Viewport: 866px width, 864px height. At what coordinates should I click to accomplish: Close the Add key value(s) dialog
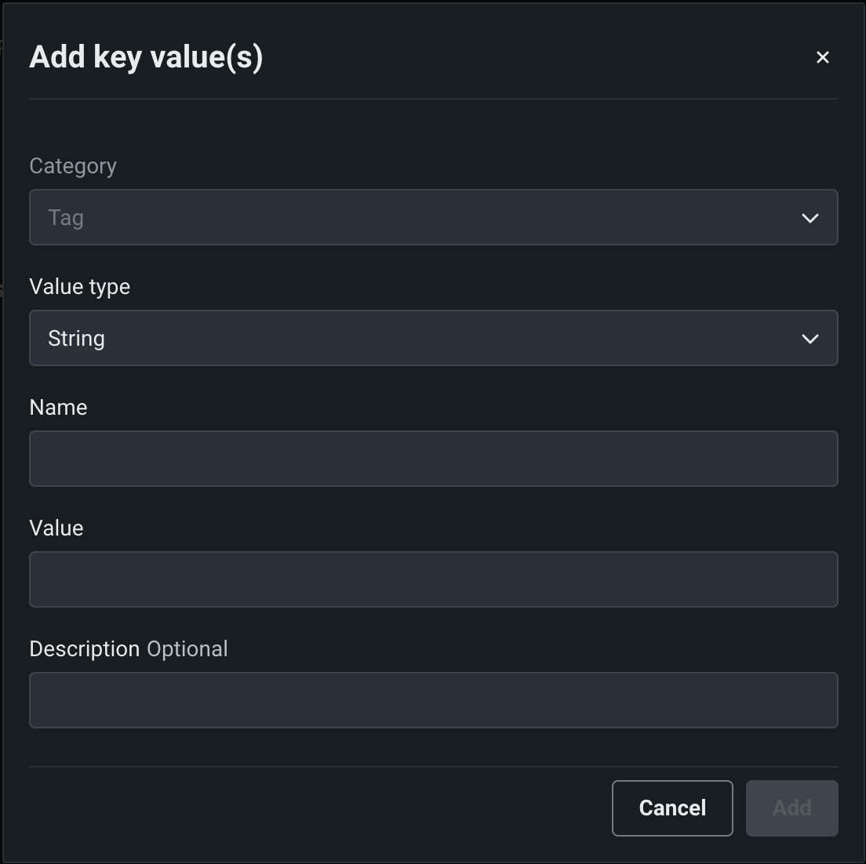822,57
